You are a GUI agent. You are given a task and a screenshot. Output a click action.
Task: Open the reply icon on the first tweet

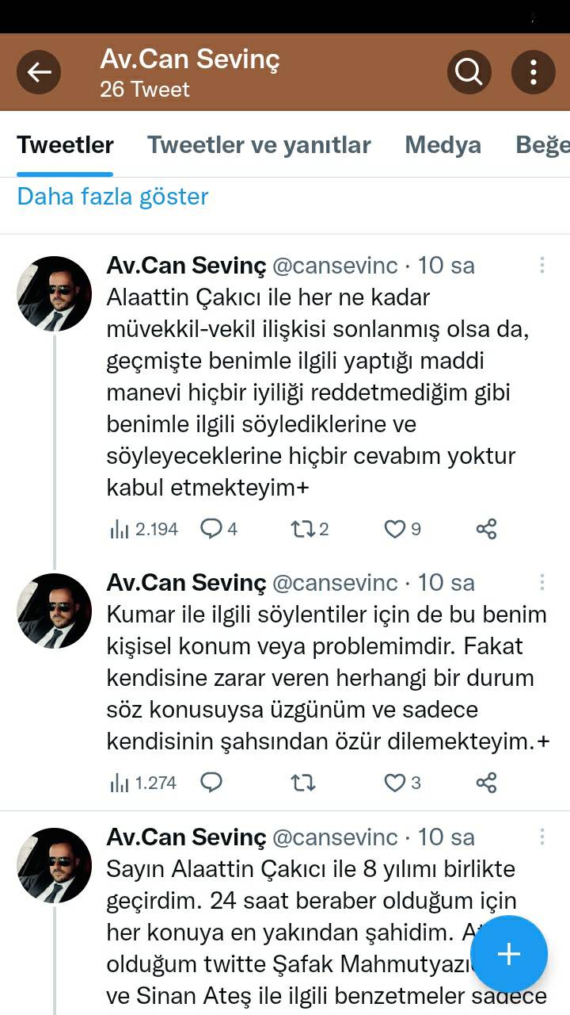coord(211,529)
